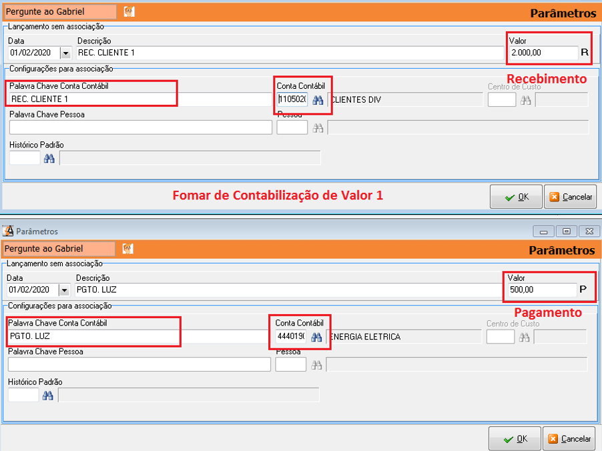Click the Parâmetros title bar text of the lower window
Image resolution: width=602 pixels, height=451 pixels.
click(x=37, y=232)
